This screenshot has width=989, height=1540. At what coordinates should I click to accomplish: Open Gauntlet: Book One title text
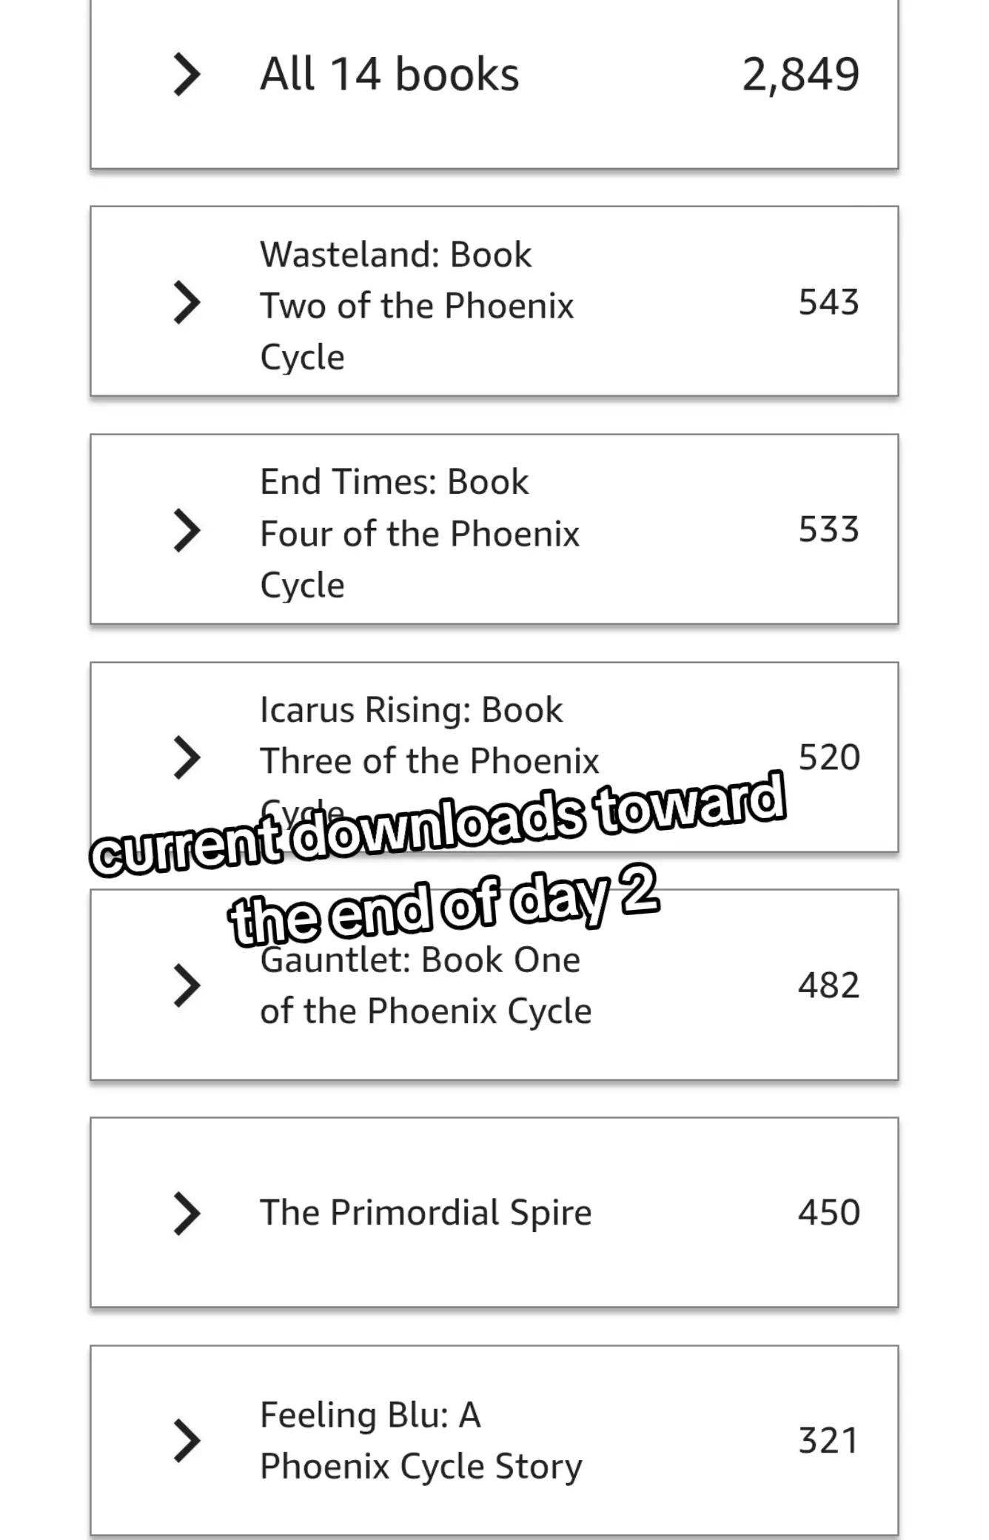[x=426, y=985]
